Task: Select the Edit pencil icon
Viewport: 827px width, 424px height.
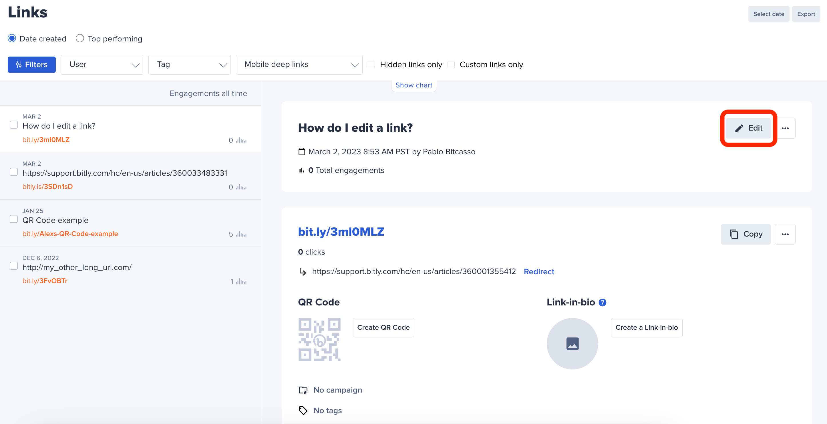Action: click(x=739, y=128)
